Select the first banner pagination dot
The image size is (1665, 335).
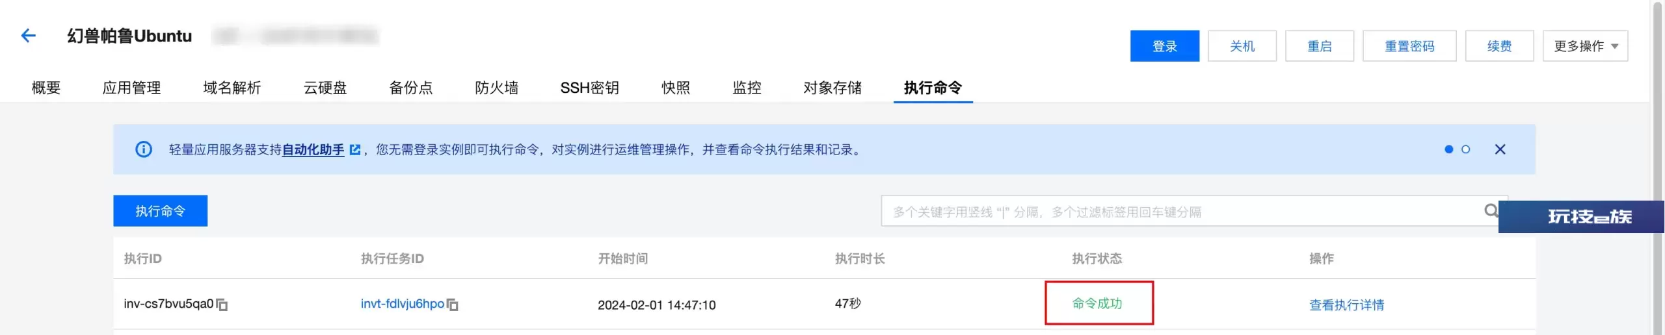pyautogui.click(x=1448, y=149)
